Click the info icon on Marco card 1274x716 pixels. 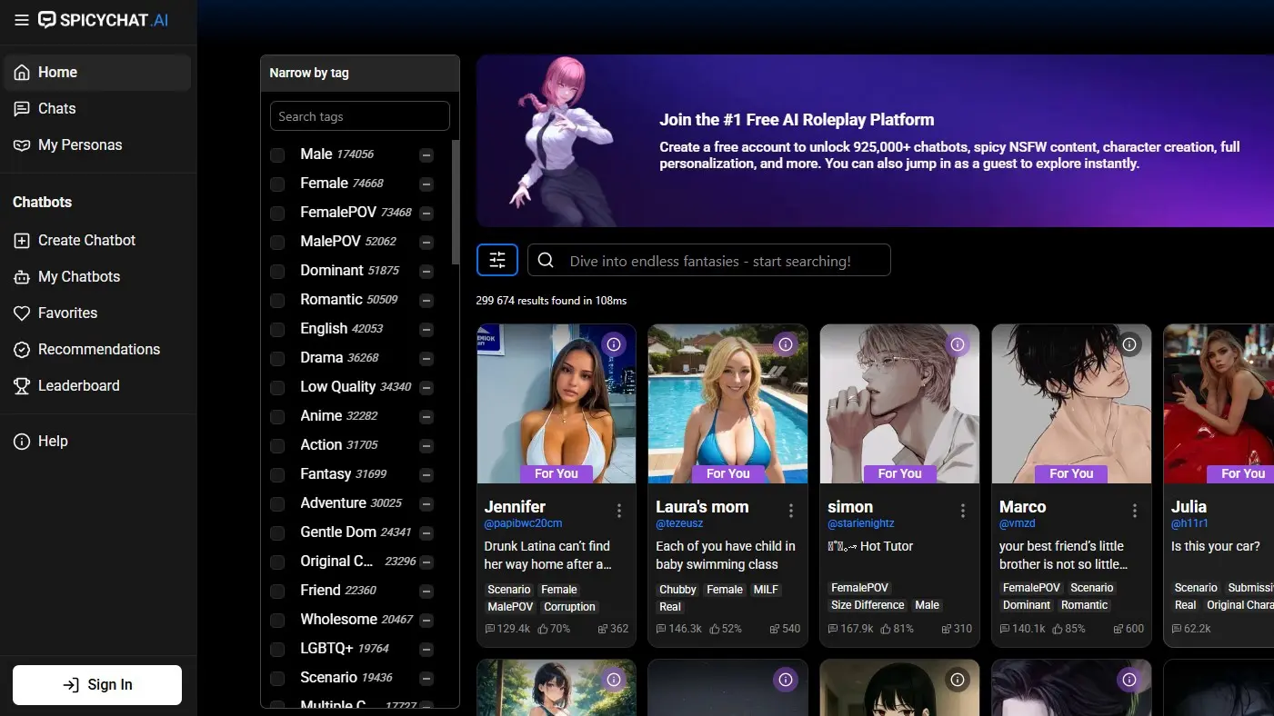tap(1129, 344)
